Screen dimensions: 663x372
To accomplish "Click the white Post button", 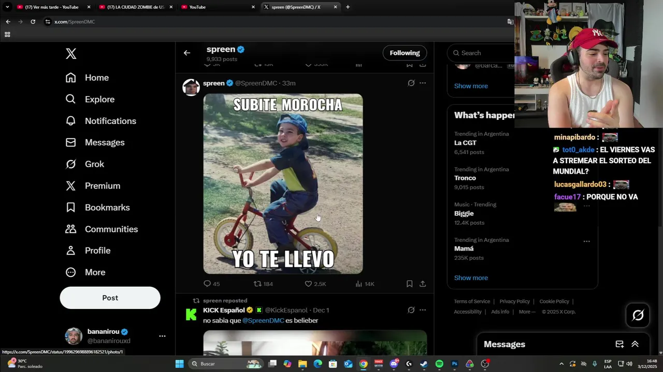I will pyautogui.click(x=110, y=298).
